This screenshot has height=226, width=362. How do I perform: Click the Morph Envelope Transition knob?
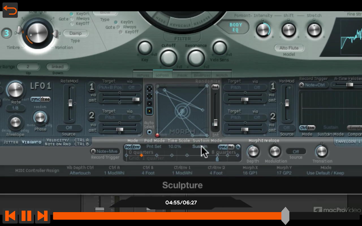tap(321, 151)
